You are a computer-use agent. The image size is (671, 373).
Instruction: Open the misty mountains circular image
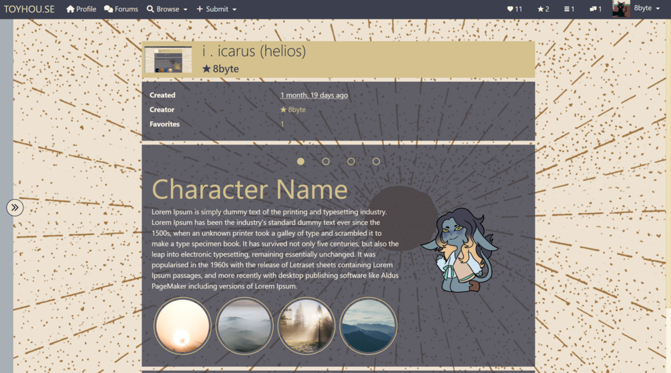pyautogui.click(x=244, y=326)
